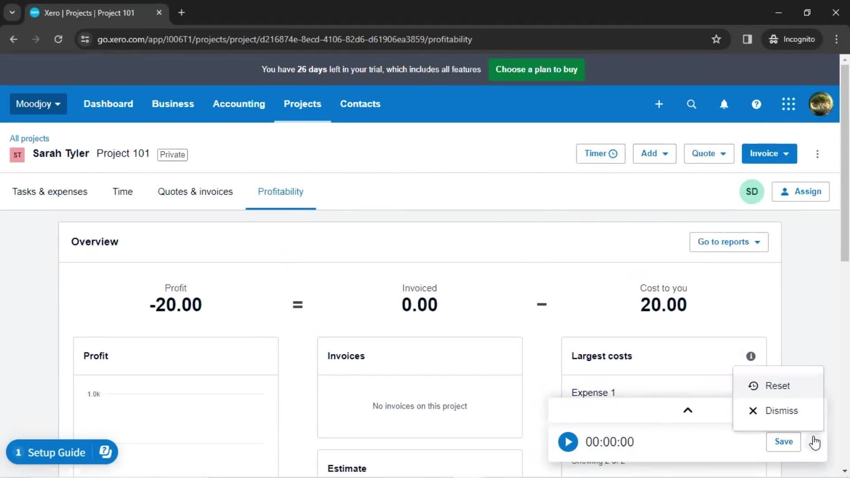View site information icon in address bar

pyautogui.click(x=85, y=39)
